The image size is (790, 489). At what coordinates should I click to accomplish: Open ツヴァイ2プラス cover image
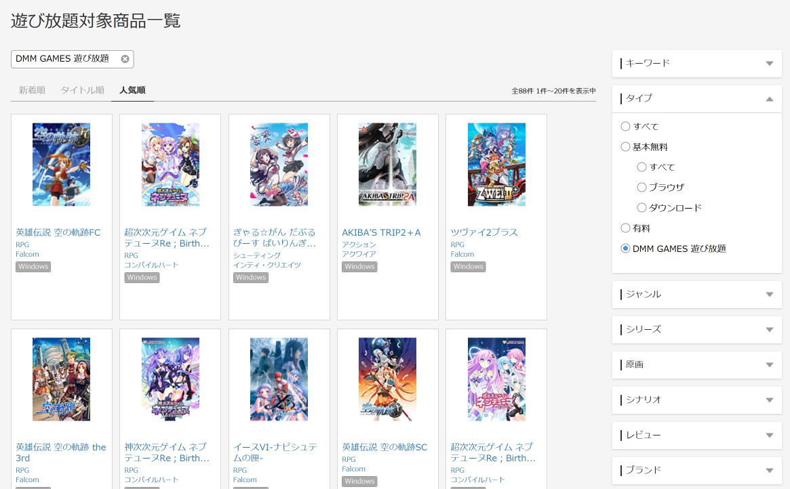(x=496, y=165)
